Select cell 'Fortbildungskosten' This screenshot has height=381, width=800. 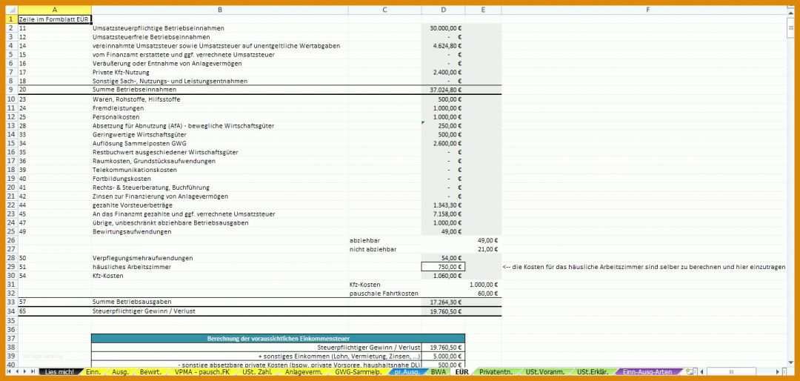tap(220, 179)
